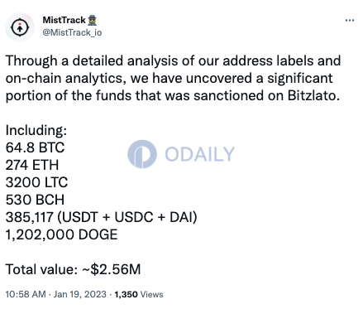Click the 274 ETH line
Screen dimensions: 363x309
pyautogui.click(x=32, y=165)
